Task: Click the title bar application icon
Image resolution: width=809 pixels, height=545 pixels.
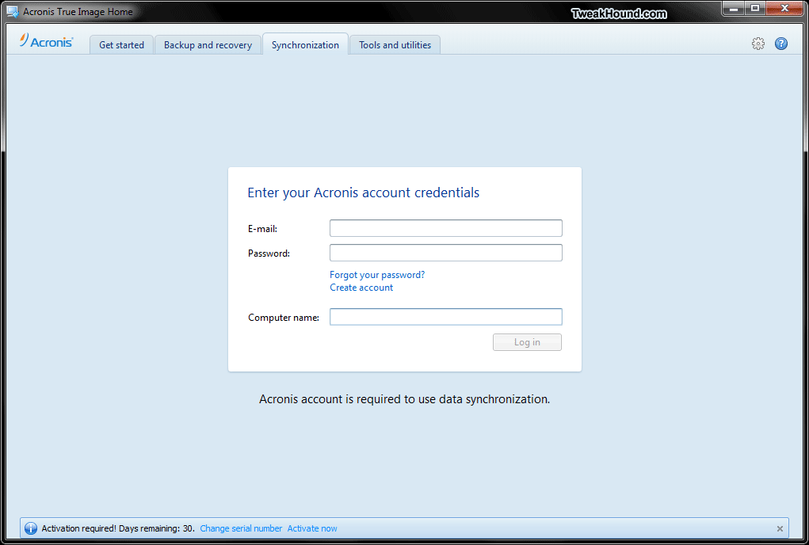Action: 13,11
